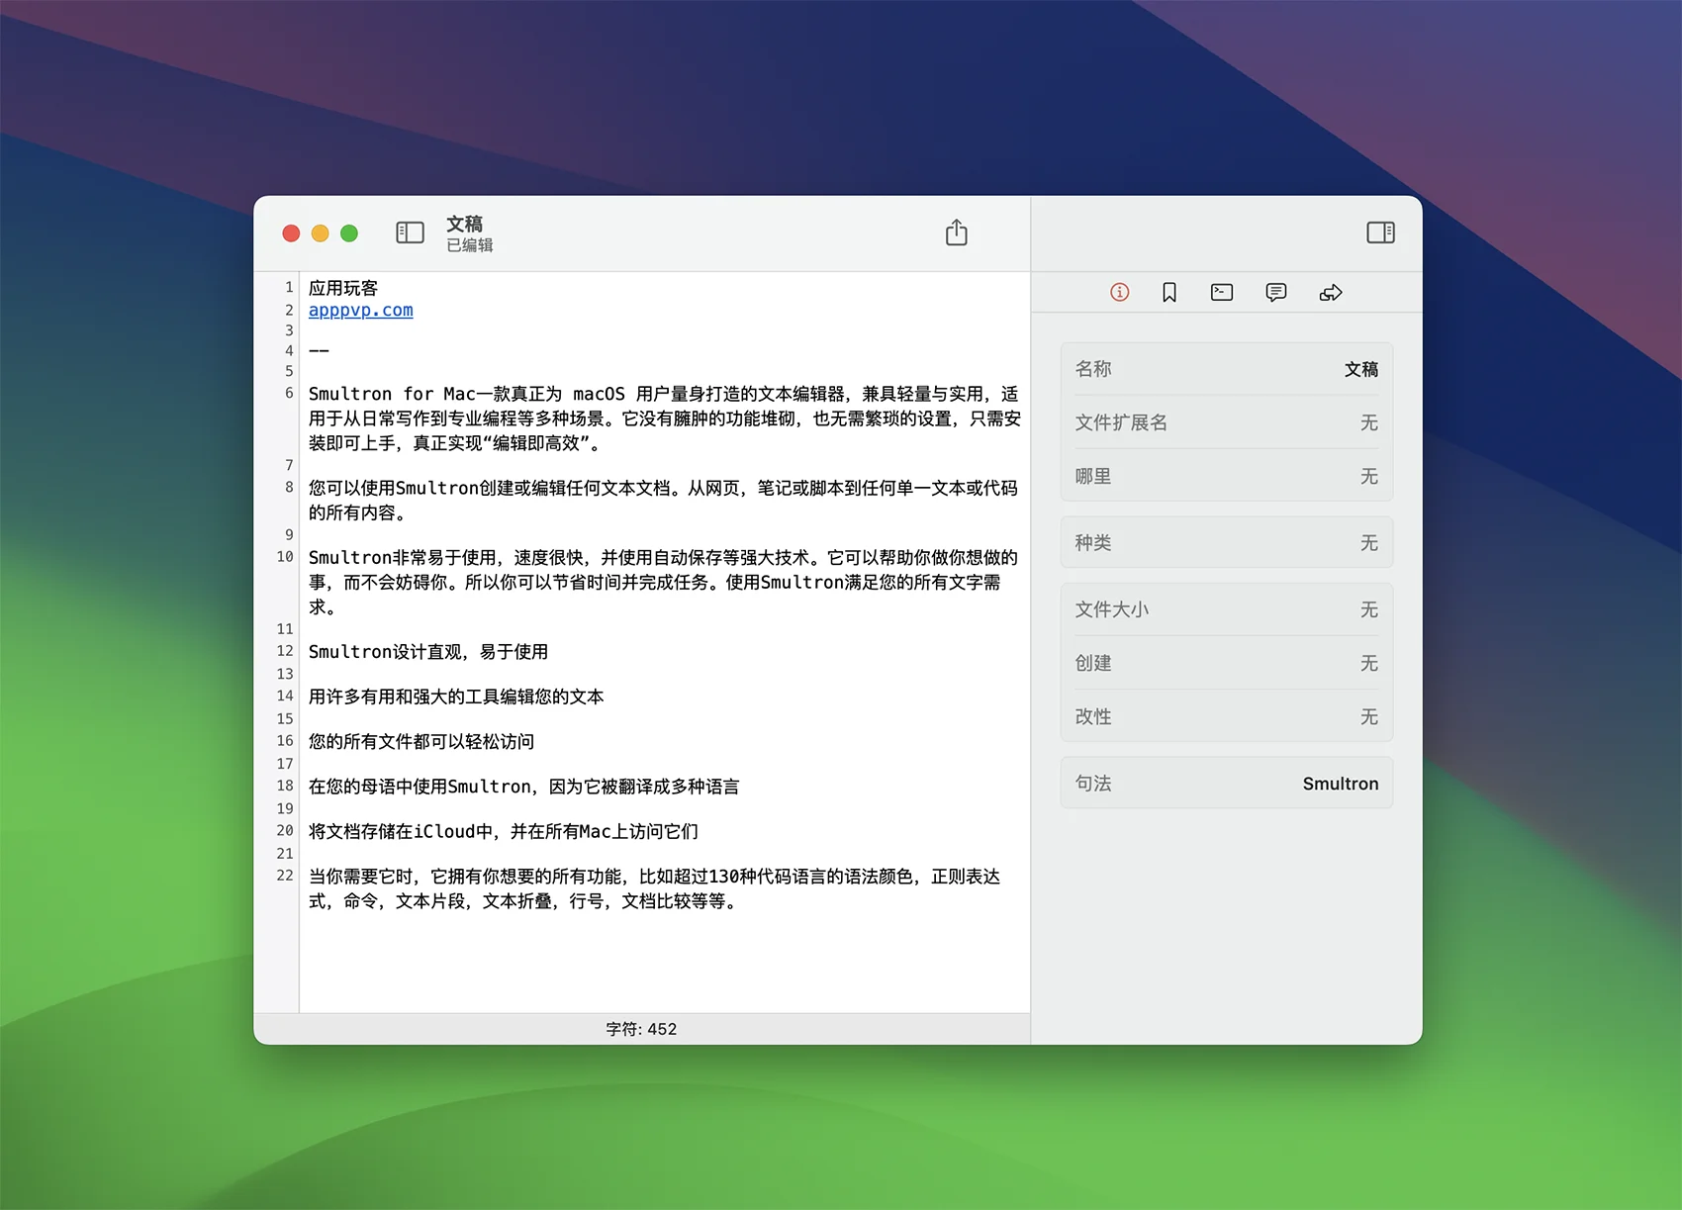The image size is (1682, 1210).
Task: Click the 已编辑 status under the title
Action: tap(469, 245)
